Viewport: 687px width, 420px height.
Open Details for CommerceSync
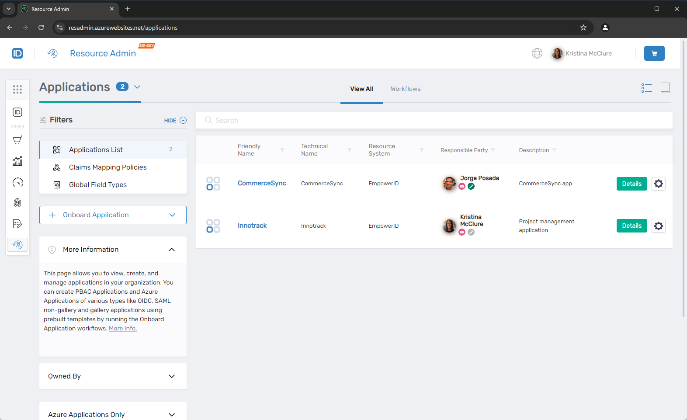tap(631, 184)
